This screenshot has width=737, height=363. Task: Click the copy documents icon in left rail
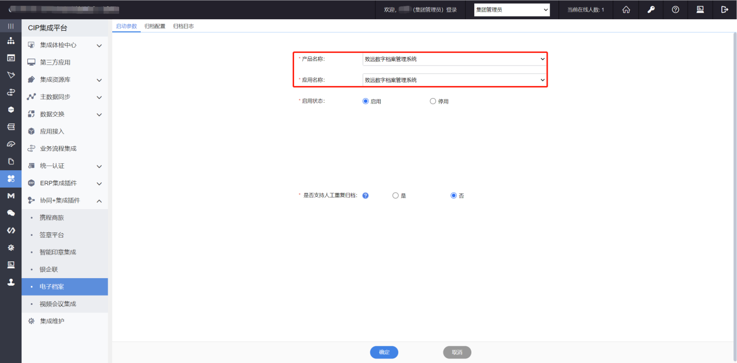(10, 161)
